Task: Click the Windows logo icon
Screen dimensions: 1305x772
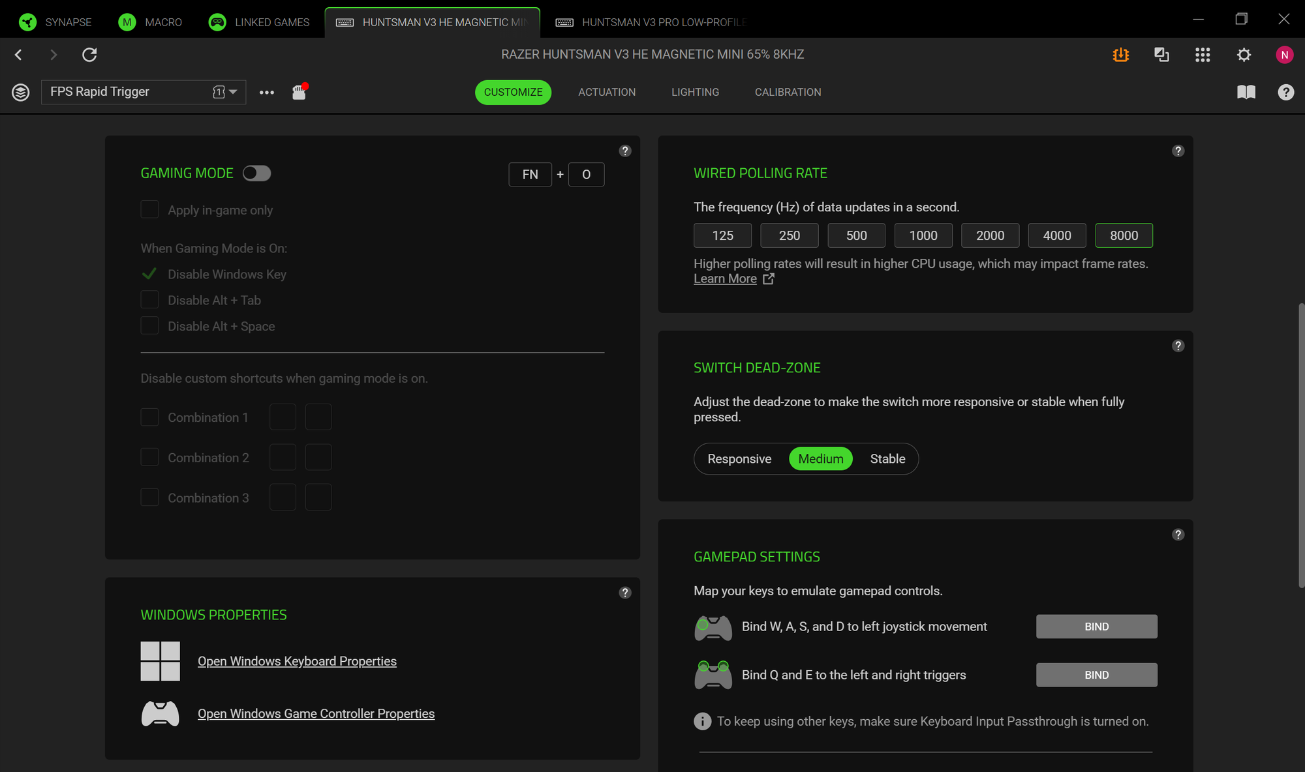Action: click(160, 661)
